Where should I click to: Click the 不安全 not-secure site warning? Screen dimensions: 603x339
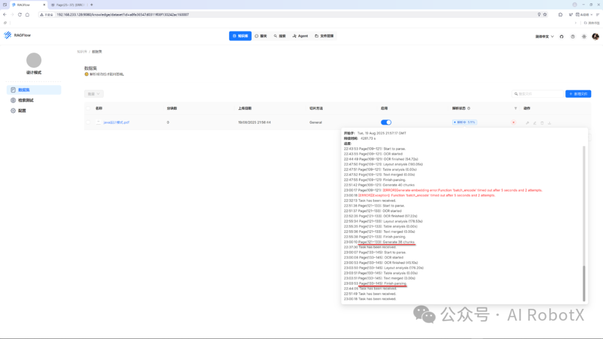pos(46,14)
